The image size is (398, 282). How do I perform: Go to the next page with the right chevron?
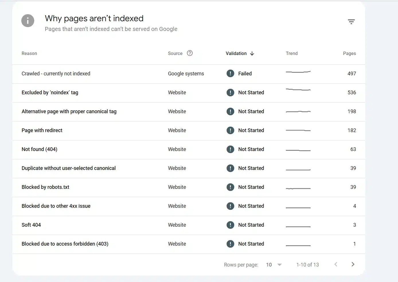[x=353, y=264]
